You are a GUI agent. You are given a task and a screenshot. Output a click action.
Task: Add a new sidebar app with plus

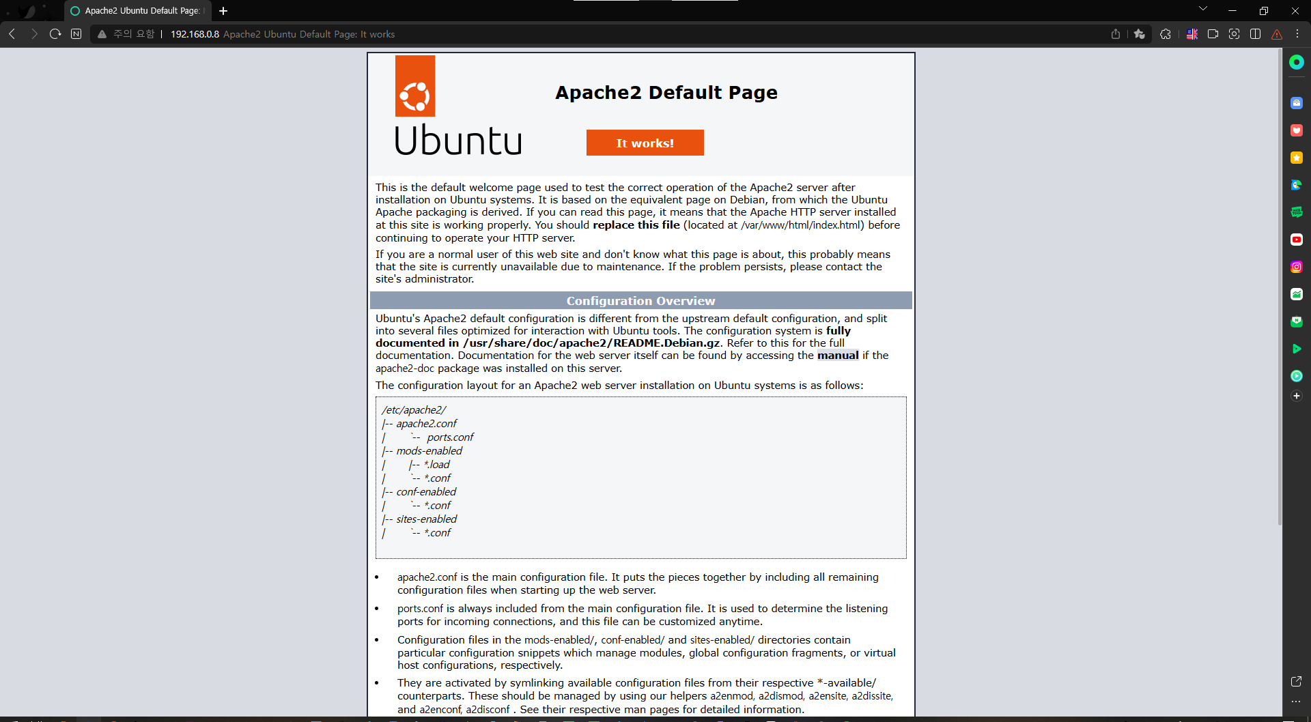point(1296,396)
